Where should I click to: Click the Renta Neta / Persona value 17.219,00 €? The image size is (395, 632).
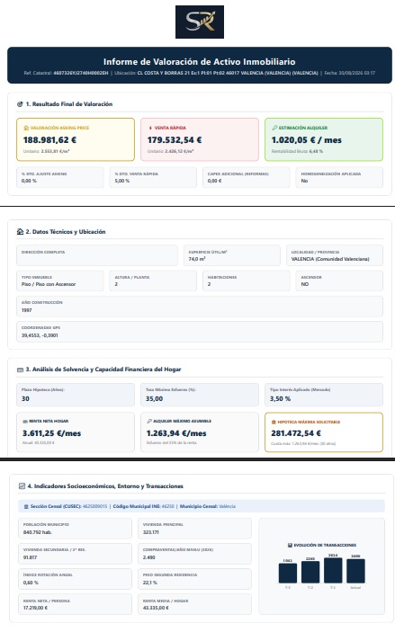tap(35, 608)
